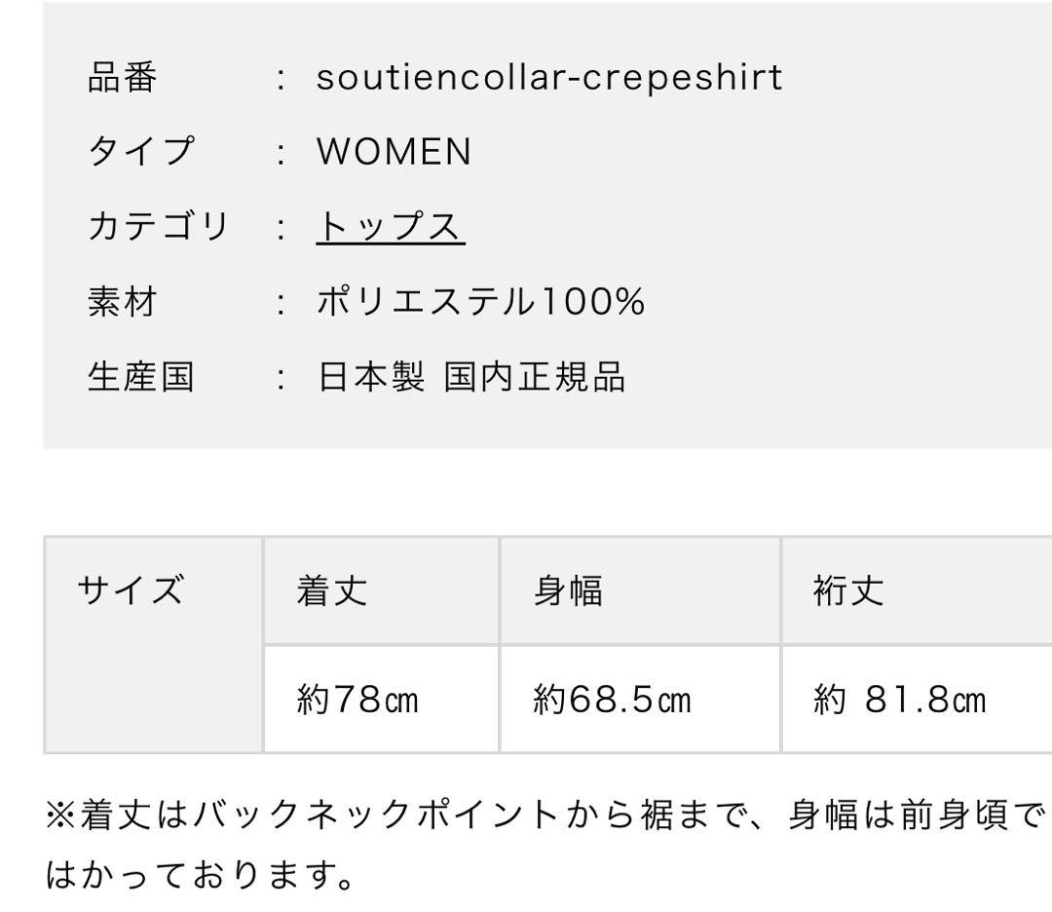
Task: Click the 約78cm length cell
Action: coord(357,699)
